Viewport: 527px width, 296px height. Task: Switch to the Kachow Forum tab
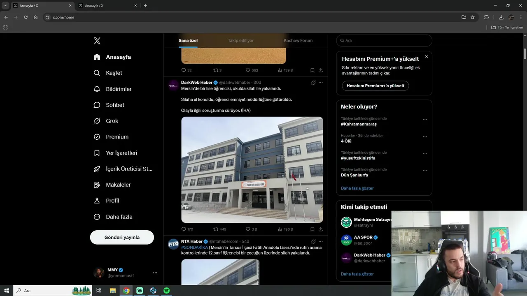pyautogui.click(x=298, y=40)
